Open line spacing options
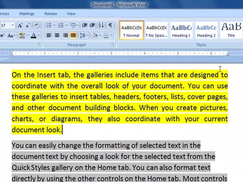This screenshot has width=243, height=182. point(84,35)
